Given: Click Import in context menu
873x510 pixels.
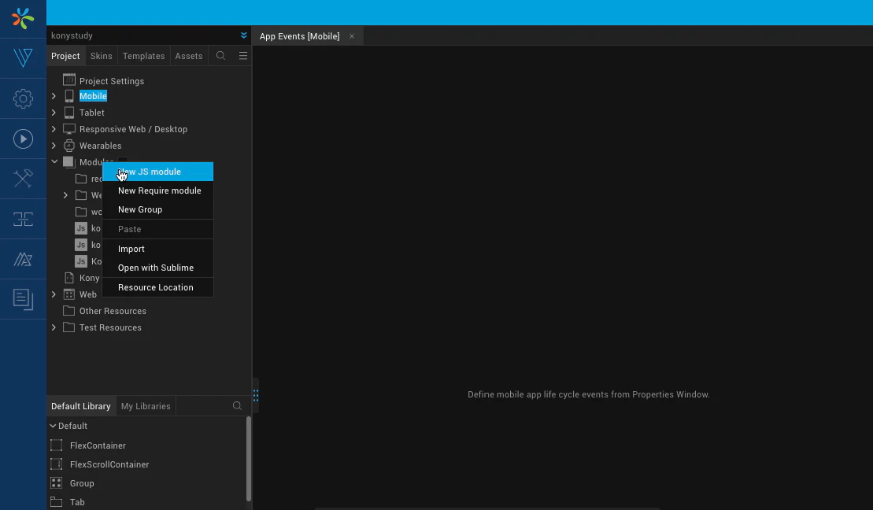Looking at the screenshot, I should [x=157, y=249].
